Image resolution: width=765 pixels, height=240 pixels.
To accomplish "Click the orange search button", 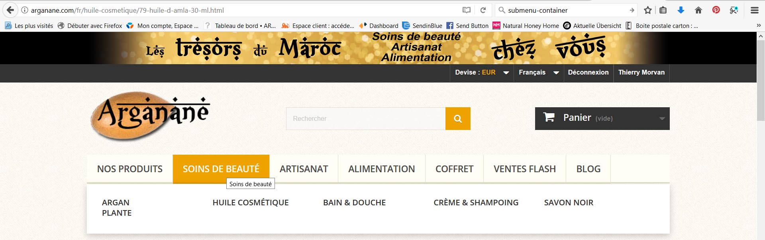I will 458,118.
